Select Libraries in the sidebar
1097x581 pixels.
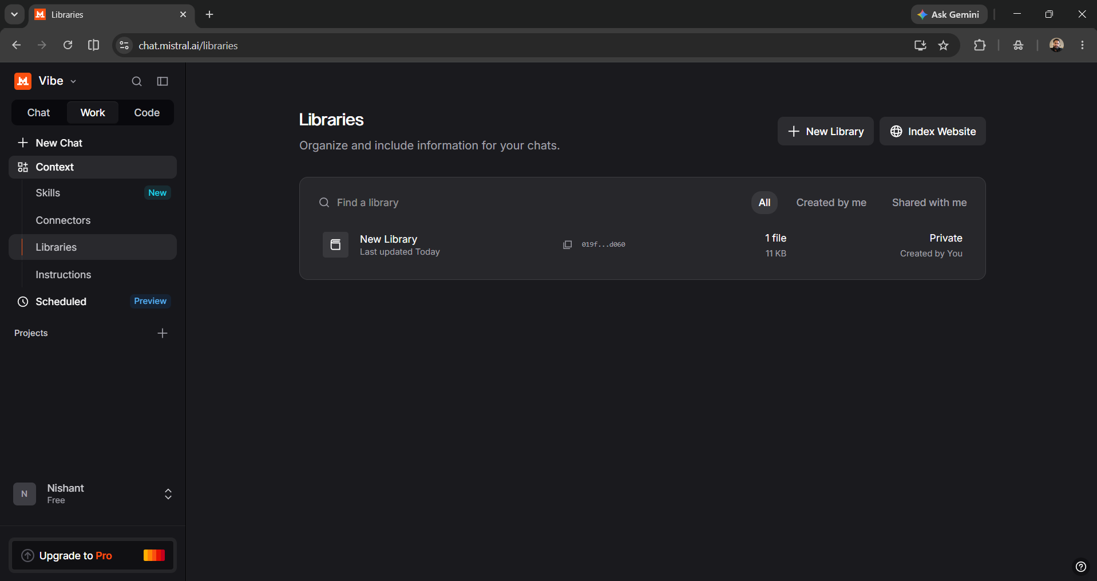coord(93,247)
